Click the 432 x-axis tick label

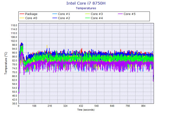81,106
